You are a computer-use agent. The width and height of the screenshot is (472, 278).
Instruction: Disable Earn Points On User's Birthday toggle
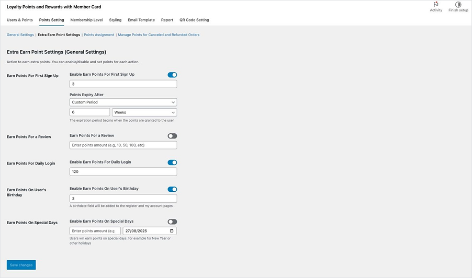(x=172, y=189)
